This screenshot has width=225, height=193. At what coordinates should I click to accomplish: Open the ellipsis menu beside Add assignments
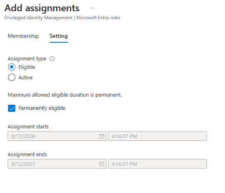tap(92, 8)
